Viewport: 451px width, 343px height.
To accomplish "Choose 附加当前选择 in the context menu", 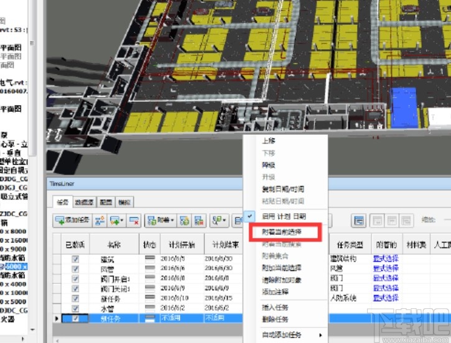I will click(x=282, y=268).
